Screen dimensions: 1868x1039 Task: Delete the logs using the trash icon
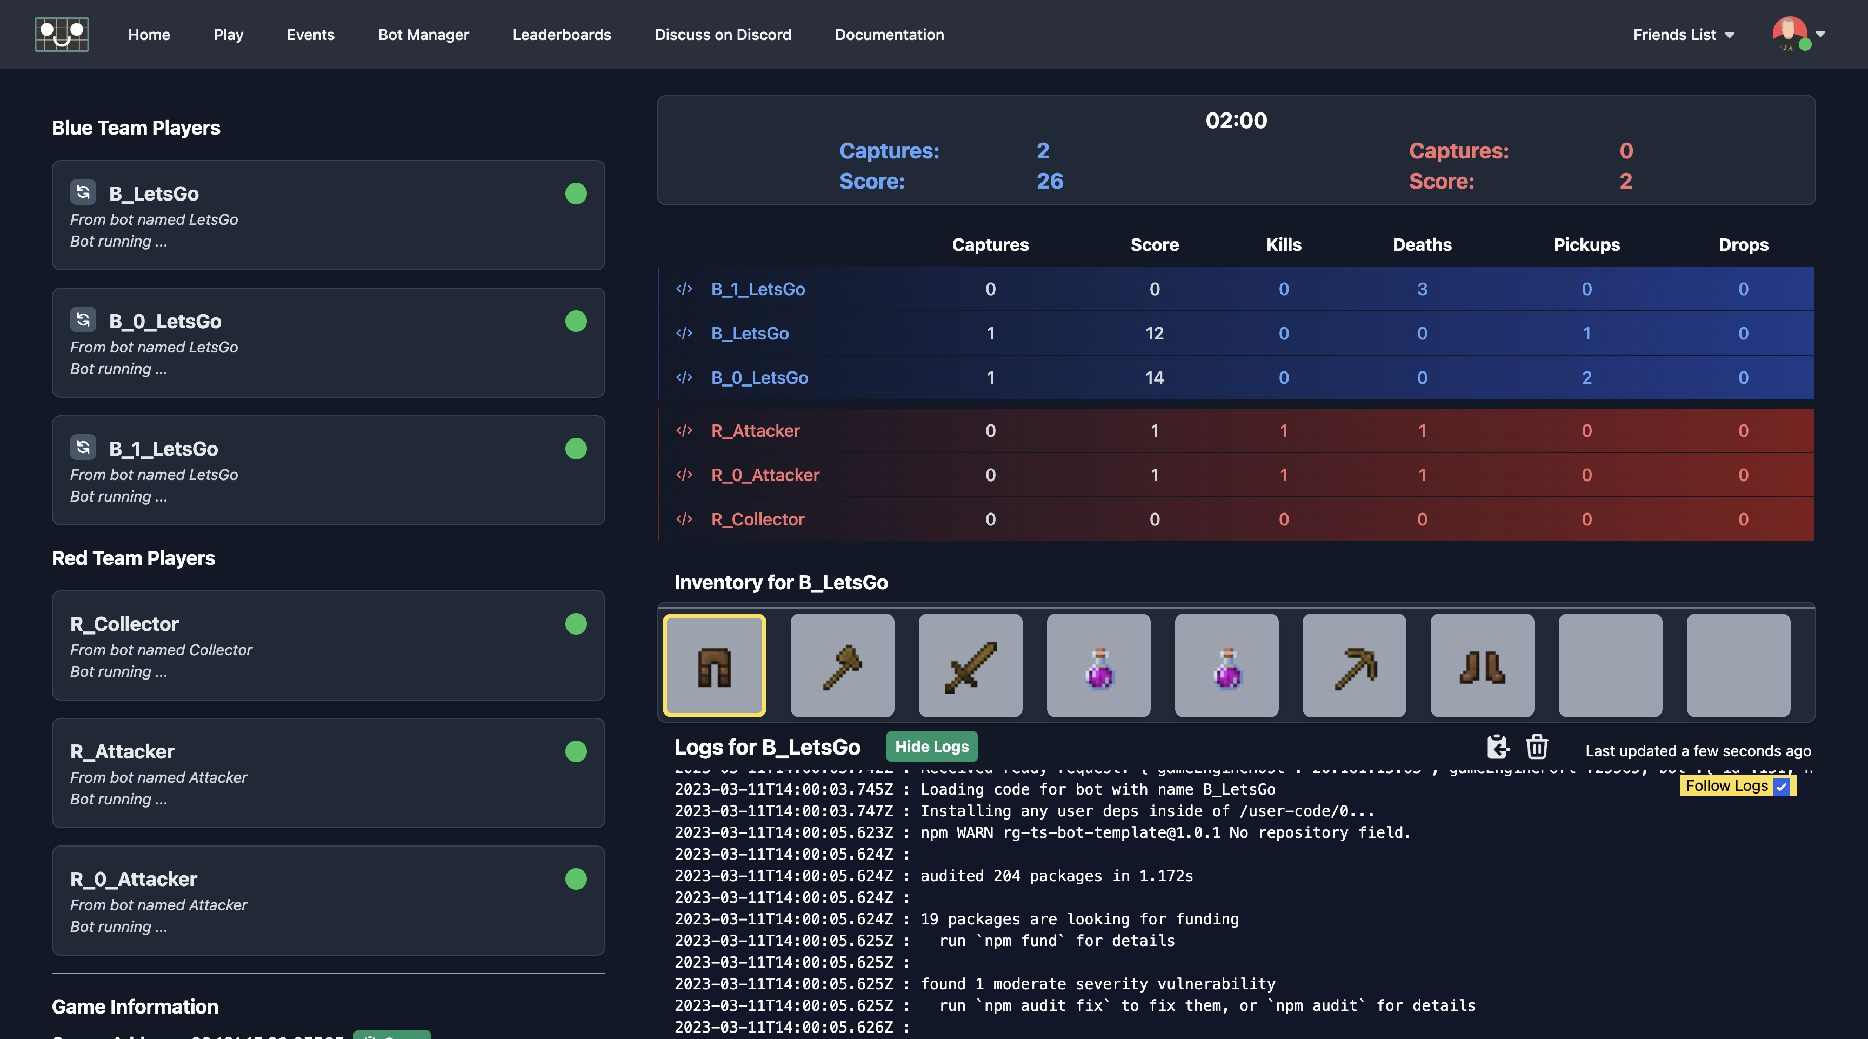1537,747
